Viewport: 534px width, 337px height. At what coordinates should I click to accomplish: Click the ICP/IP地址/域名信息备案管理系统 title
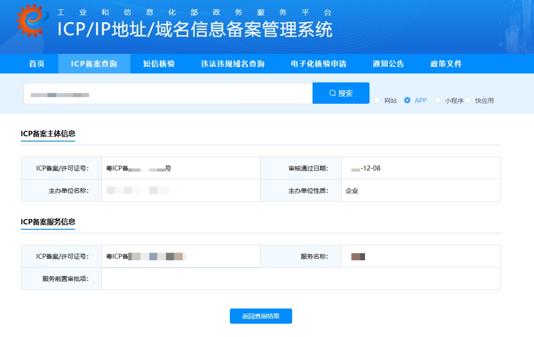tap(195, 30)
